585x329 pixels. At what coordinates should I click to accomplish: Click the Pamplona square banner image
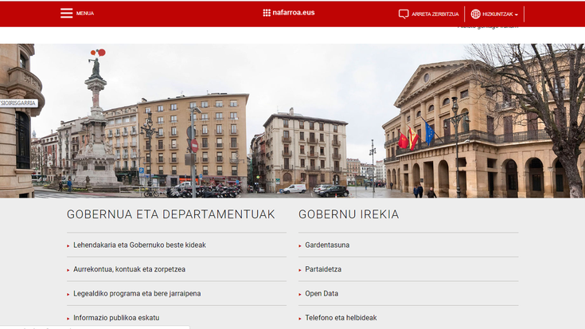pyautogui.click(x=293, y=120)
